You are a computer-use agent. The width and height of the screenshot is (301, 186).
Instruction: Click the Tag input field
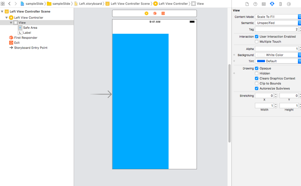click(277, 29)
